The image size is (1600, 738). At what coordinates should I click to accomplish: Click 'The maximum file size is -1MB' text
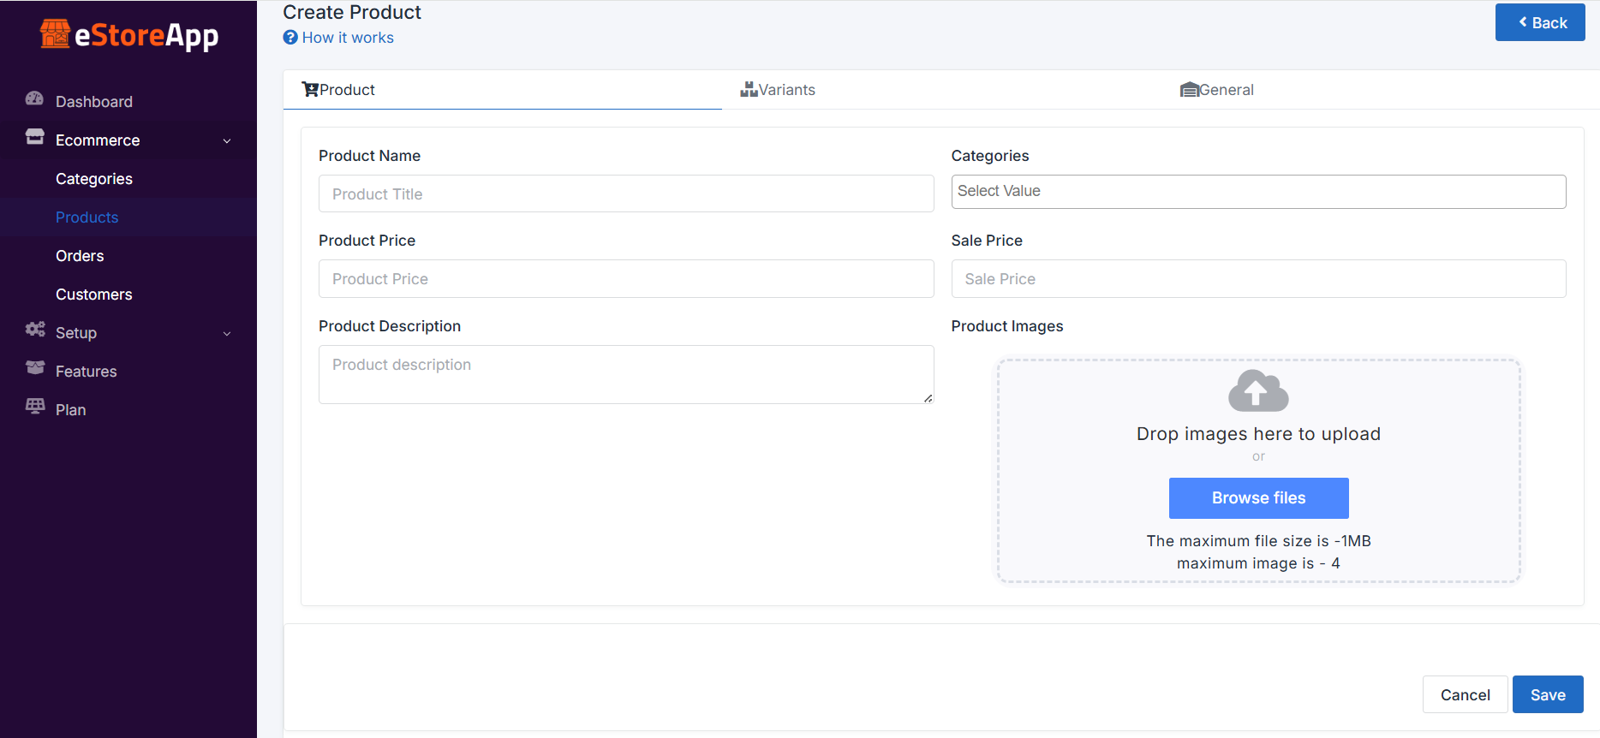(x=1258, y=541)
